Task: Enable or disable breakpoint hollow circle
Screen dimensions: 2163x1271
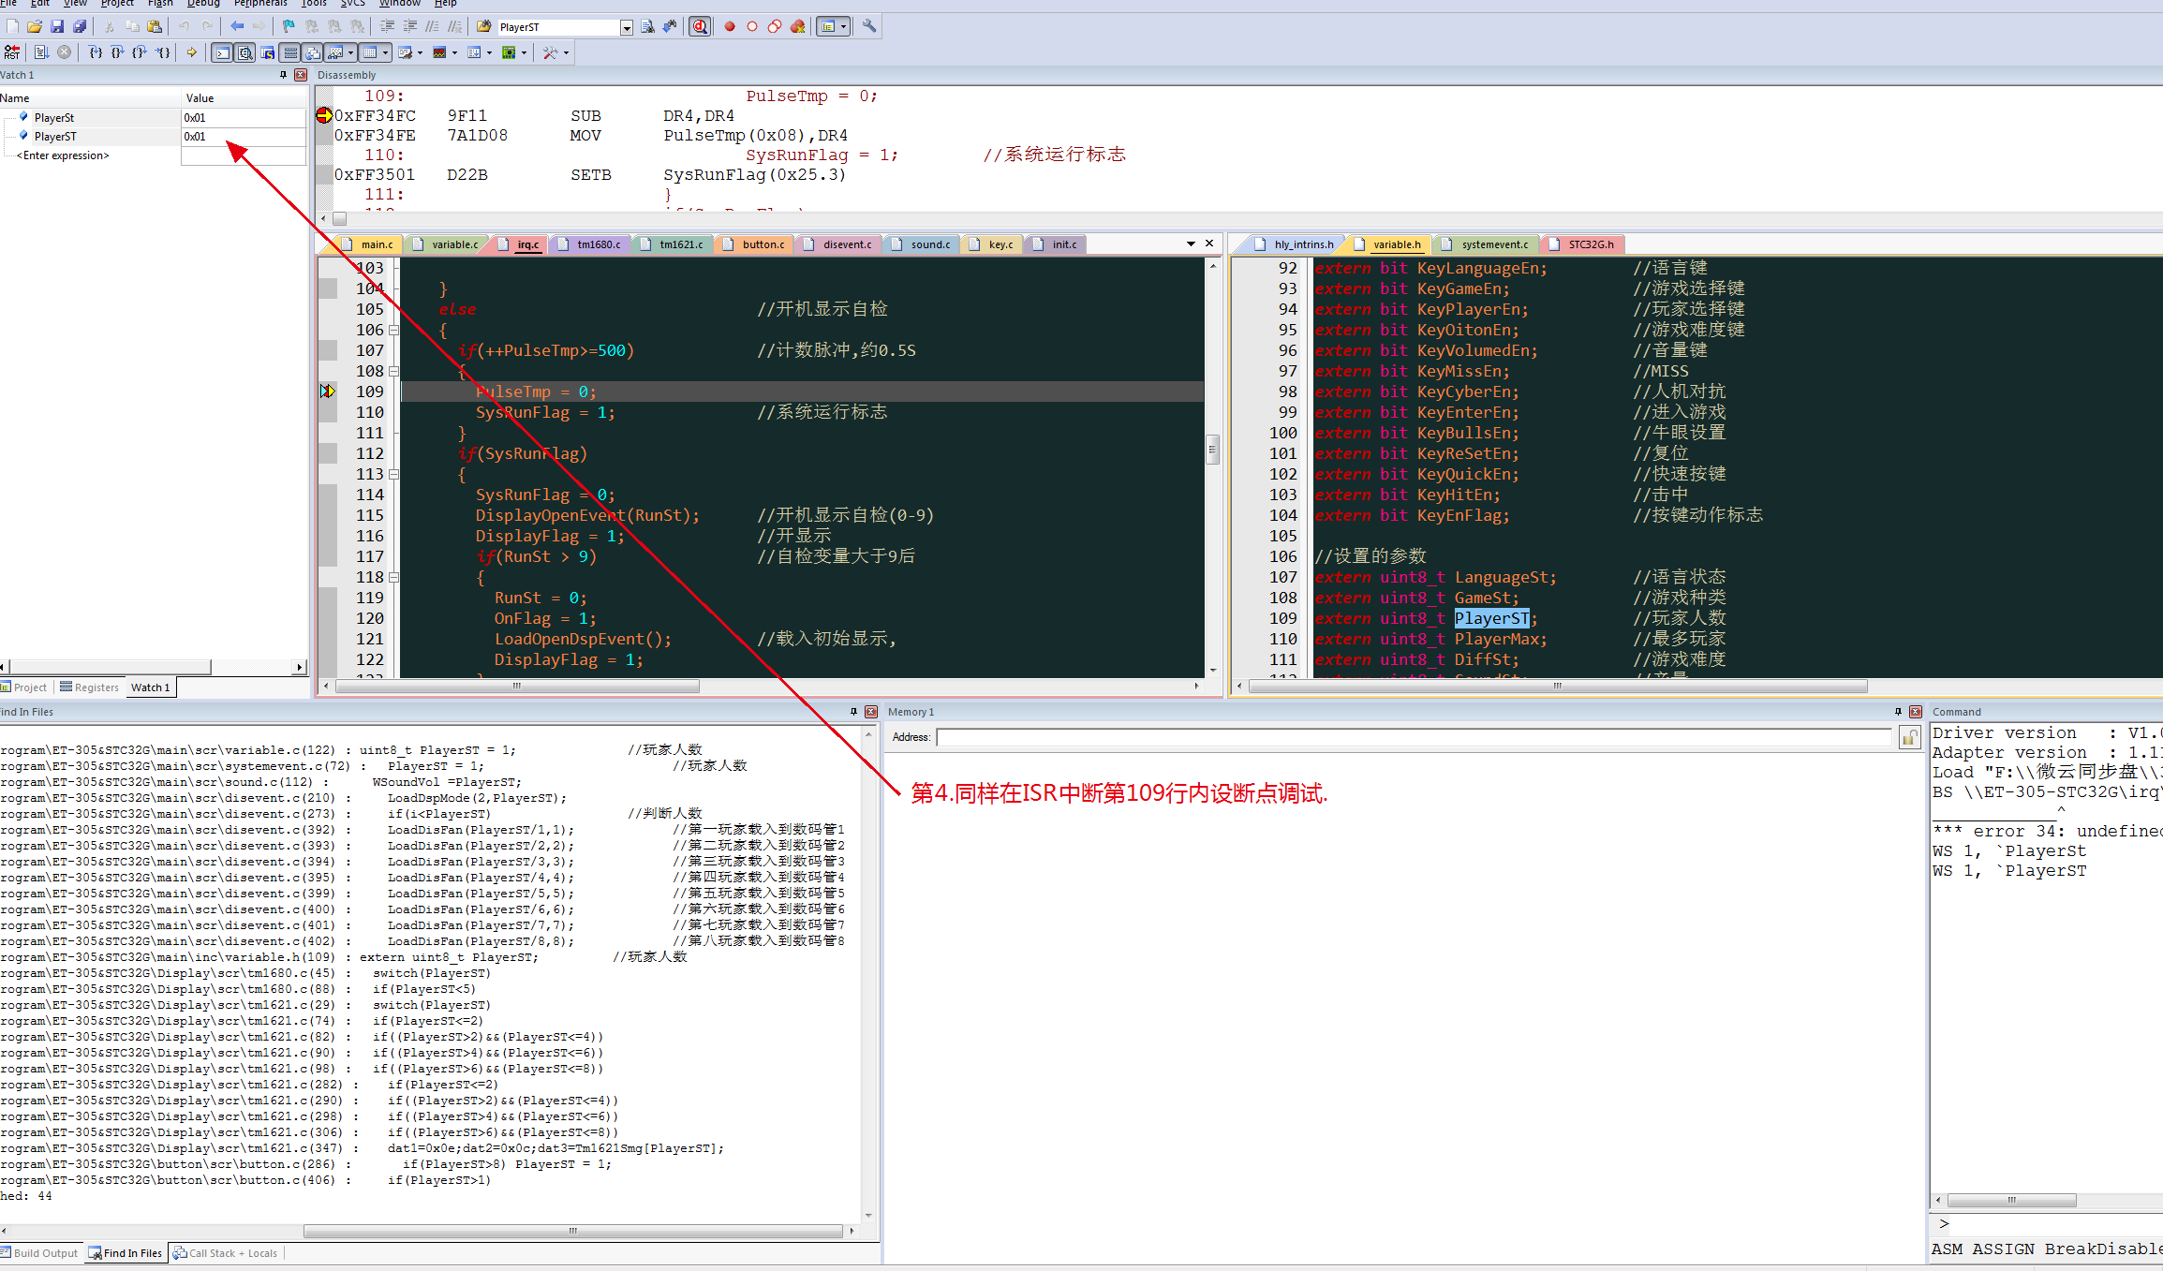Action: coord(752,27)
